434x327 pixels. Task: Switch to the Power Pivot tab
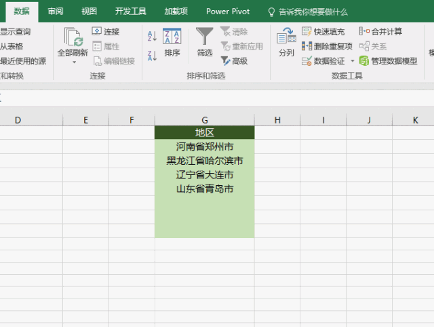pos(228,12)
